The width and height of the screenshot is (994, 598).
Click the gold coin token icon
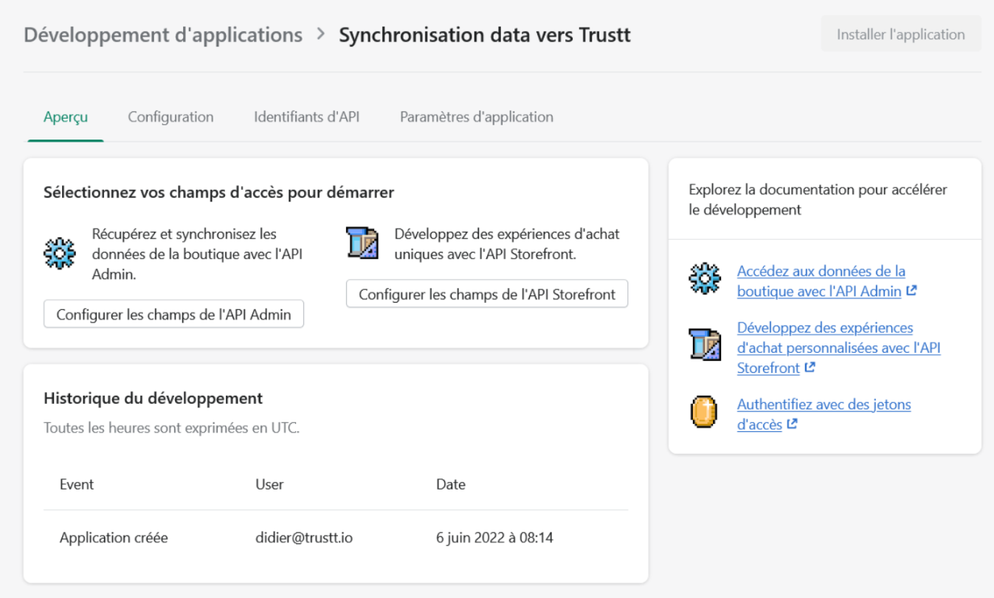click(x=704, y=413)
